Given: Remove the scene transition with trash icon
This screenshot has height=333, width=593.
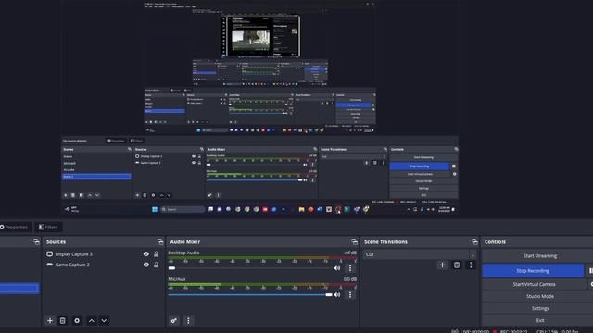Looking at the screenshot, I should coord(457,265).
